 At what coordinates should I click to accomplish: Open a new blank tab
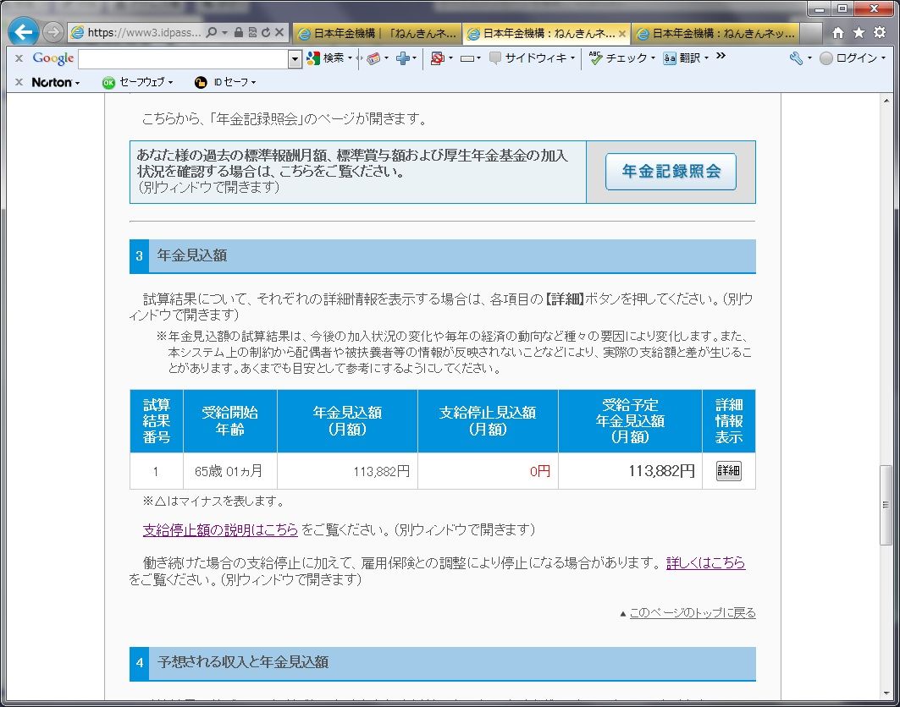pyautogui.click(x=812, y=33)
